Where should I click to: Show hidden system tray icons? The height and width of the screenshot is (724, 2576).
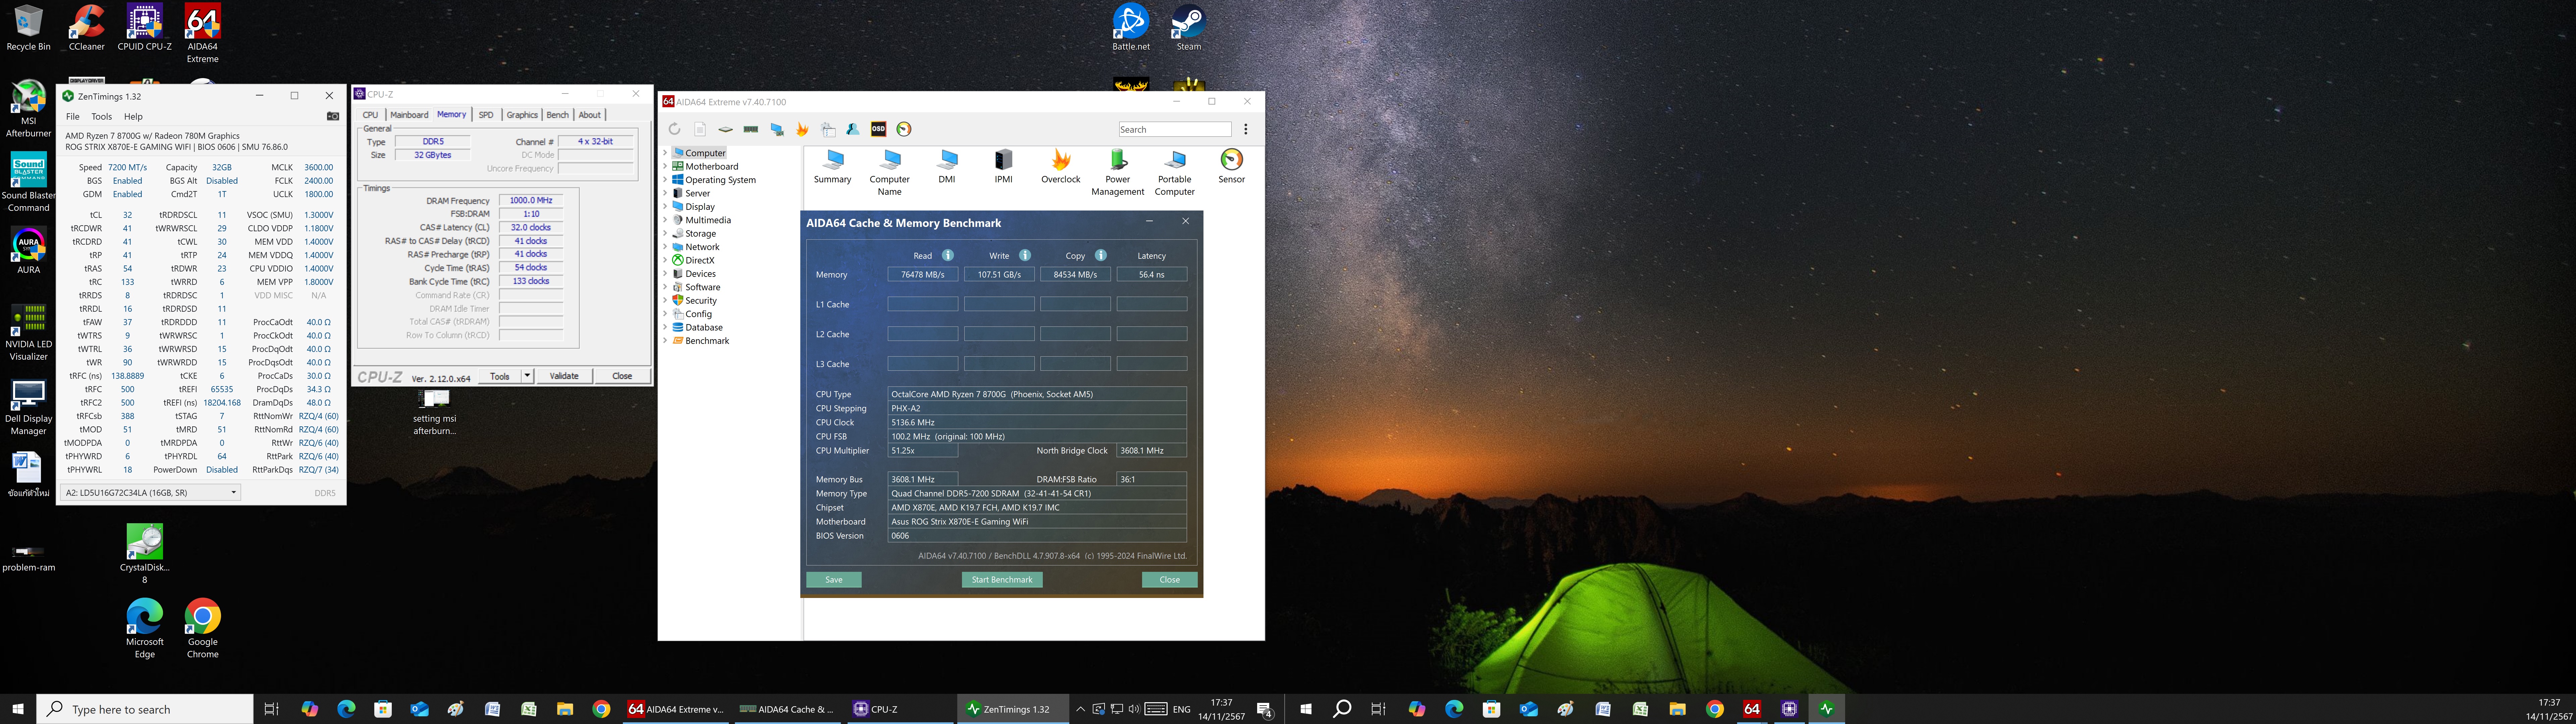click(x=1080, y=709)
